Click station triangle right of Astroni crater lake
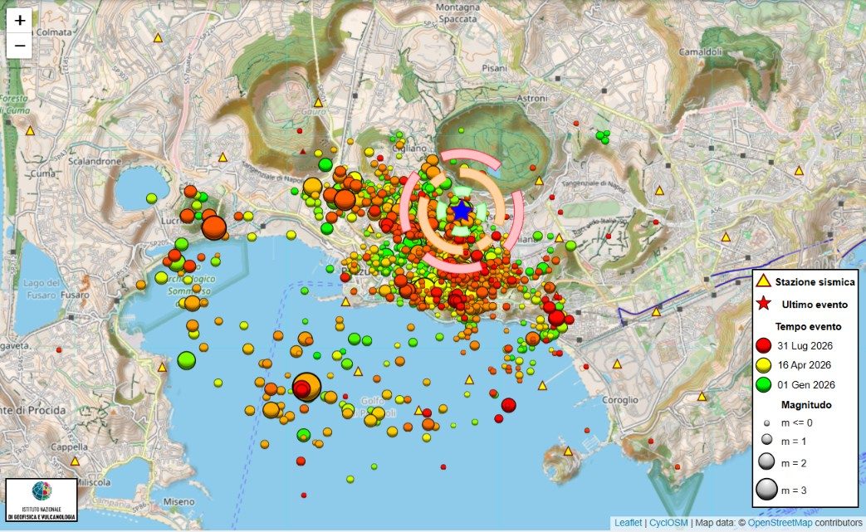Screen dimensions: 866x532 click(540, 181)
